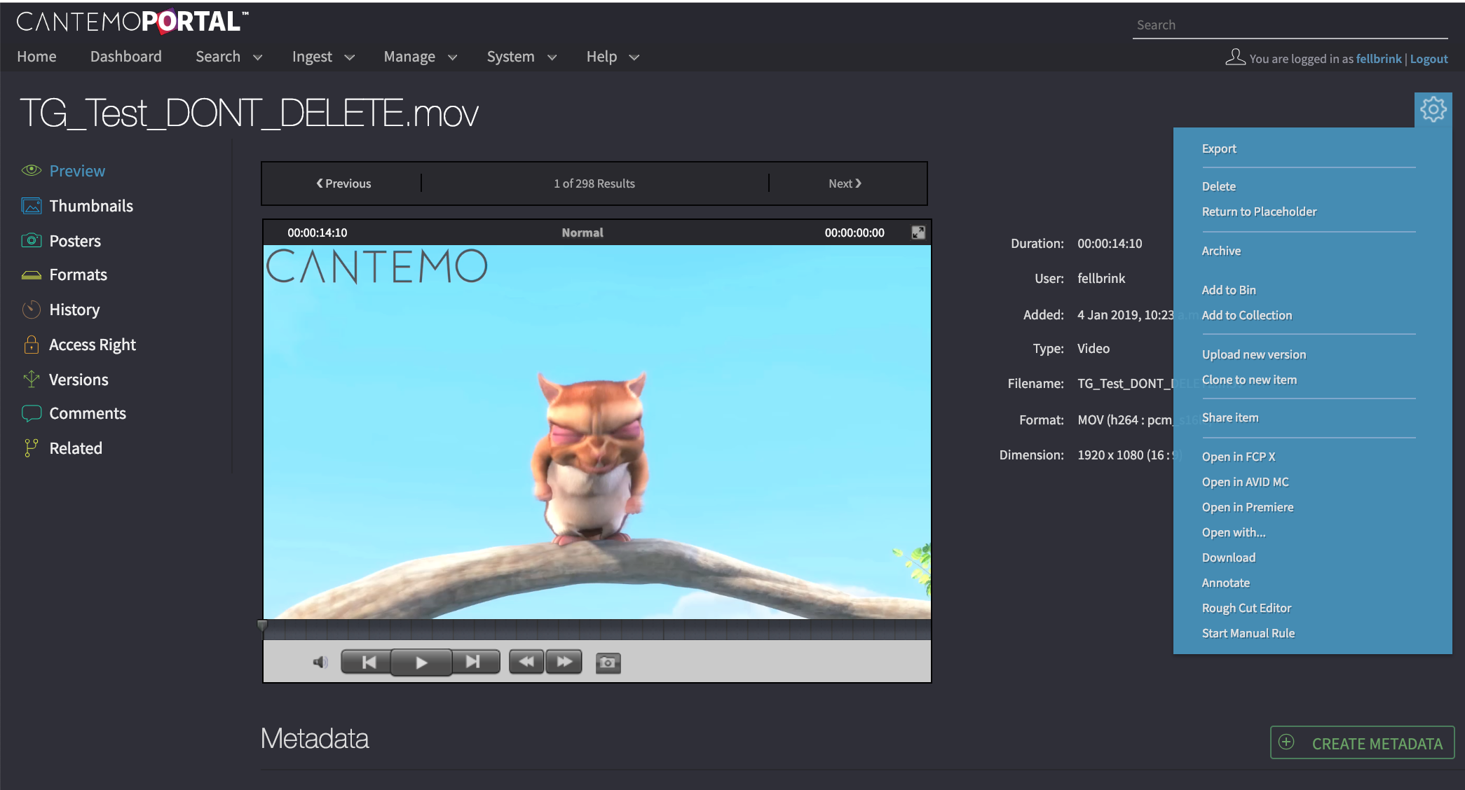Click the Versions arrow icon
The width and height of the screenshot is (1465, 790).
[x=32, y=379]
